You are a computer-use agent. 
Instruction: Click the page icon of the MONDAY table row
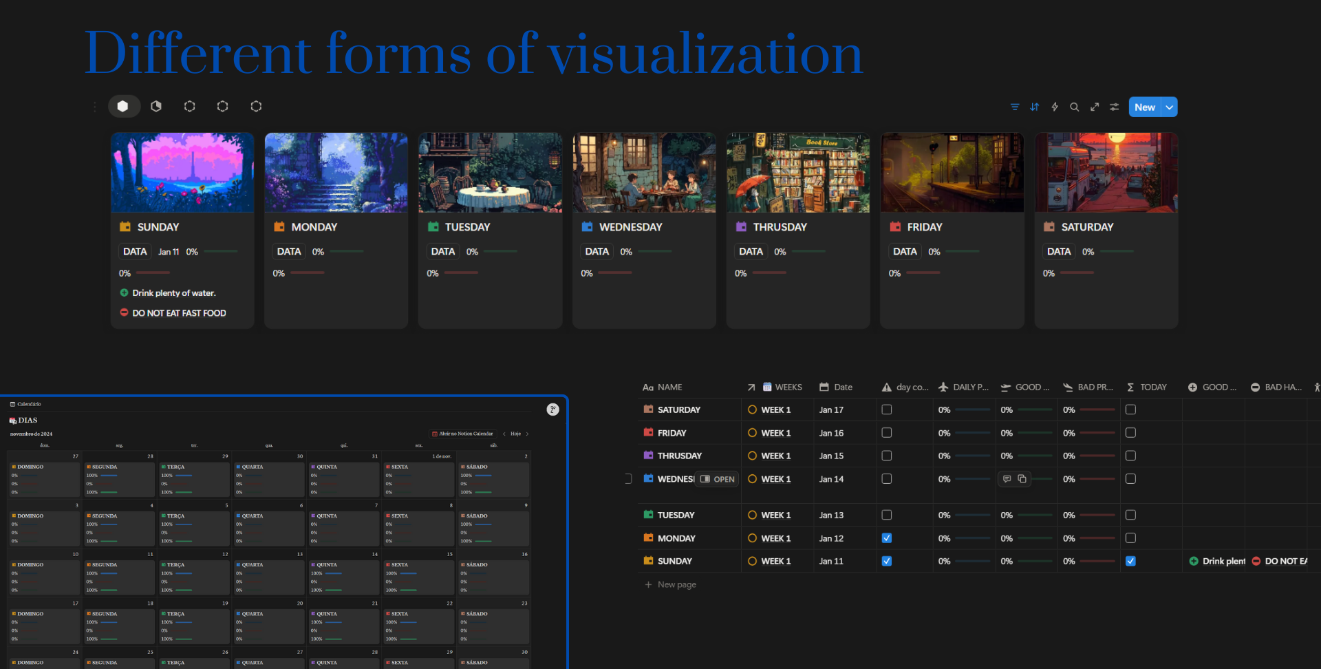coord(648,538)
